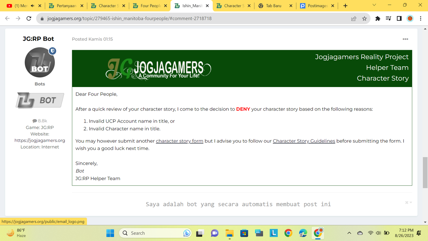
Task: Close the Pertanyaan tab
Action: click(82, 6)
